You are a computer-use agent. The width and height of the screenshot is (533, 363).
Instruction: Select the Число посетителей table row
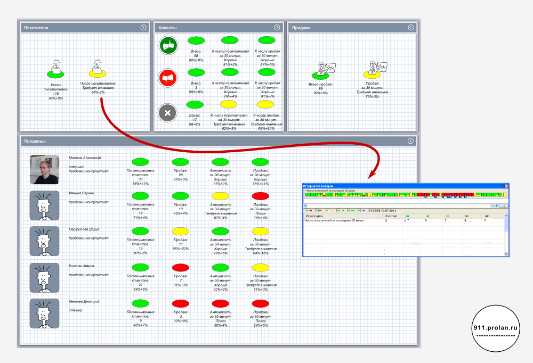click(x=341, y=220)
